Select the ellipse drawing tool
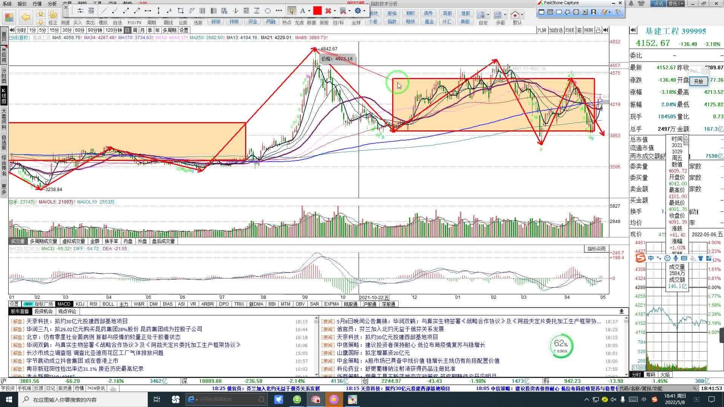 (x=268, y=11)
